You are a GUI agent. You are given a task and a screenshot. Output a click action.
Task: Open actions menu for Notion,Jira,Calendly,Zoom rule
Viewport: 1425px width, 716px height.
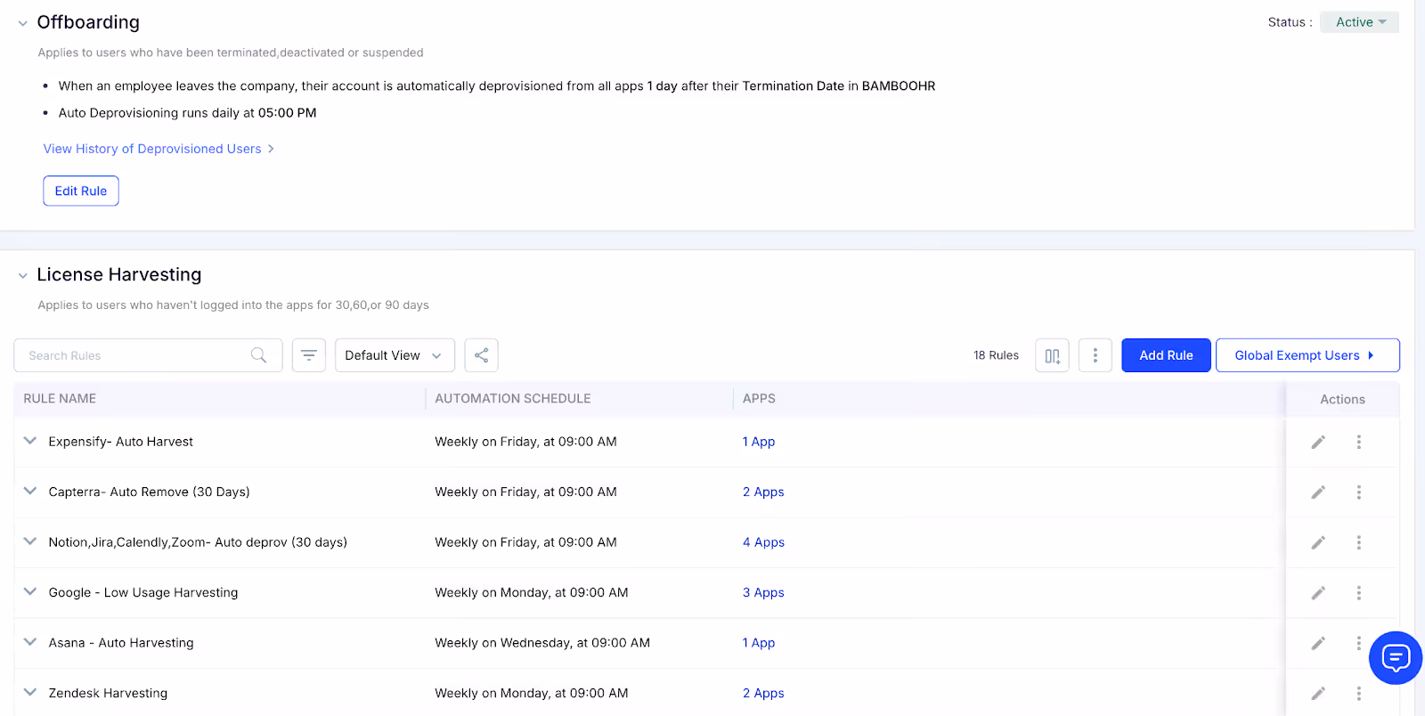pyautogui.click(x=1359, y=542)
